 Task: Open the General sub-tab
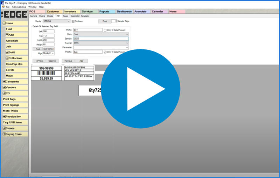(x=34, y=16)
